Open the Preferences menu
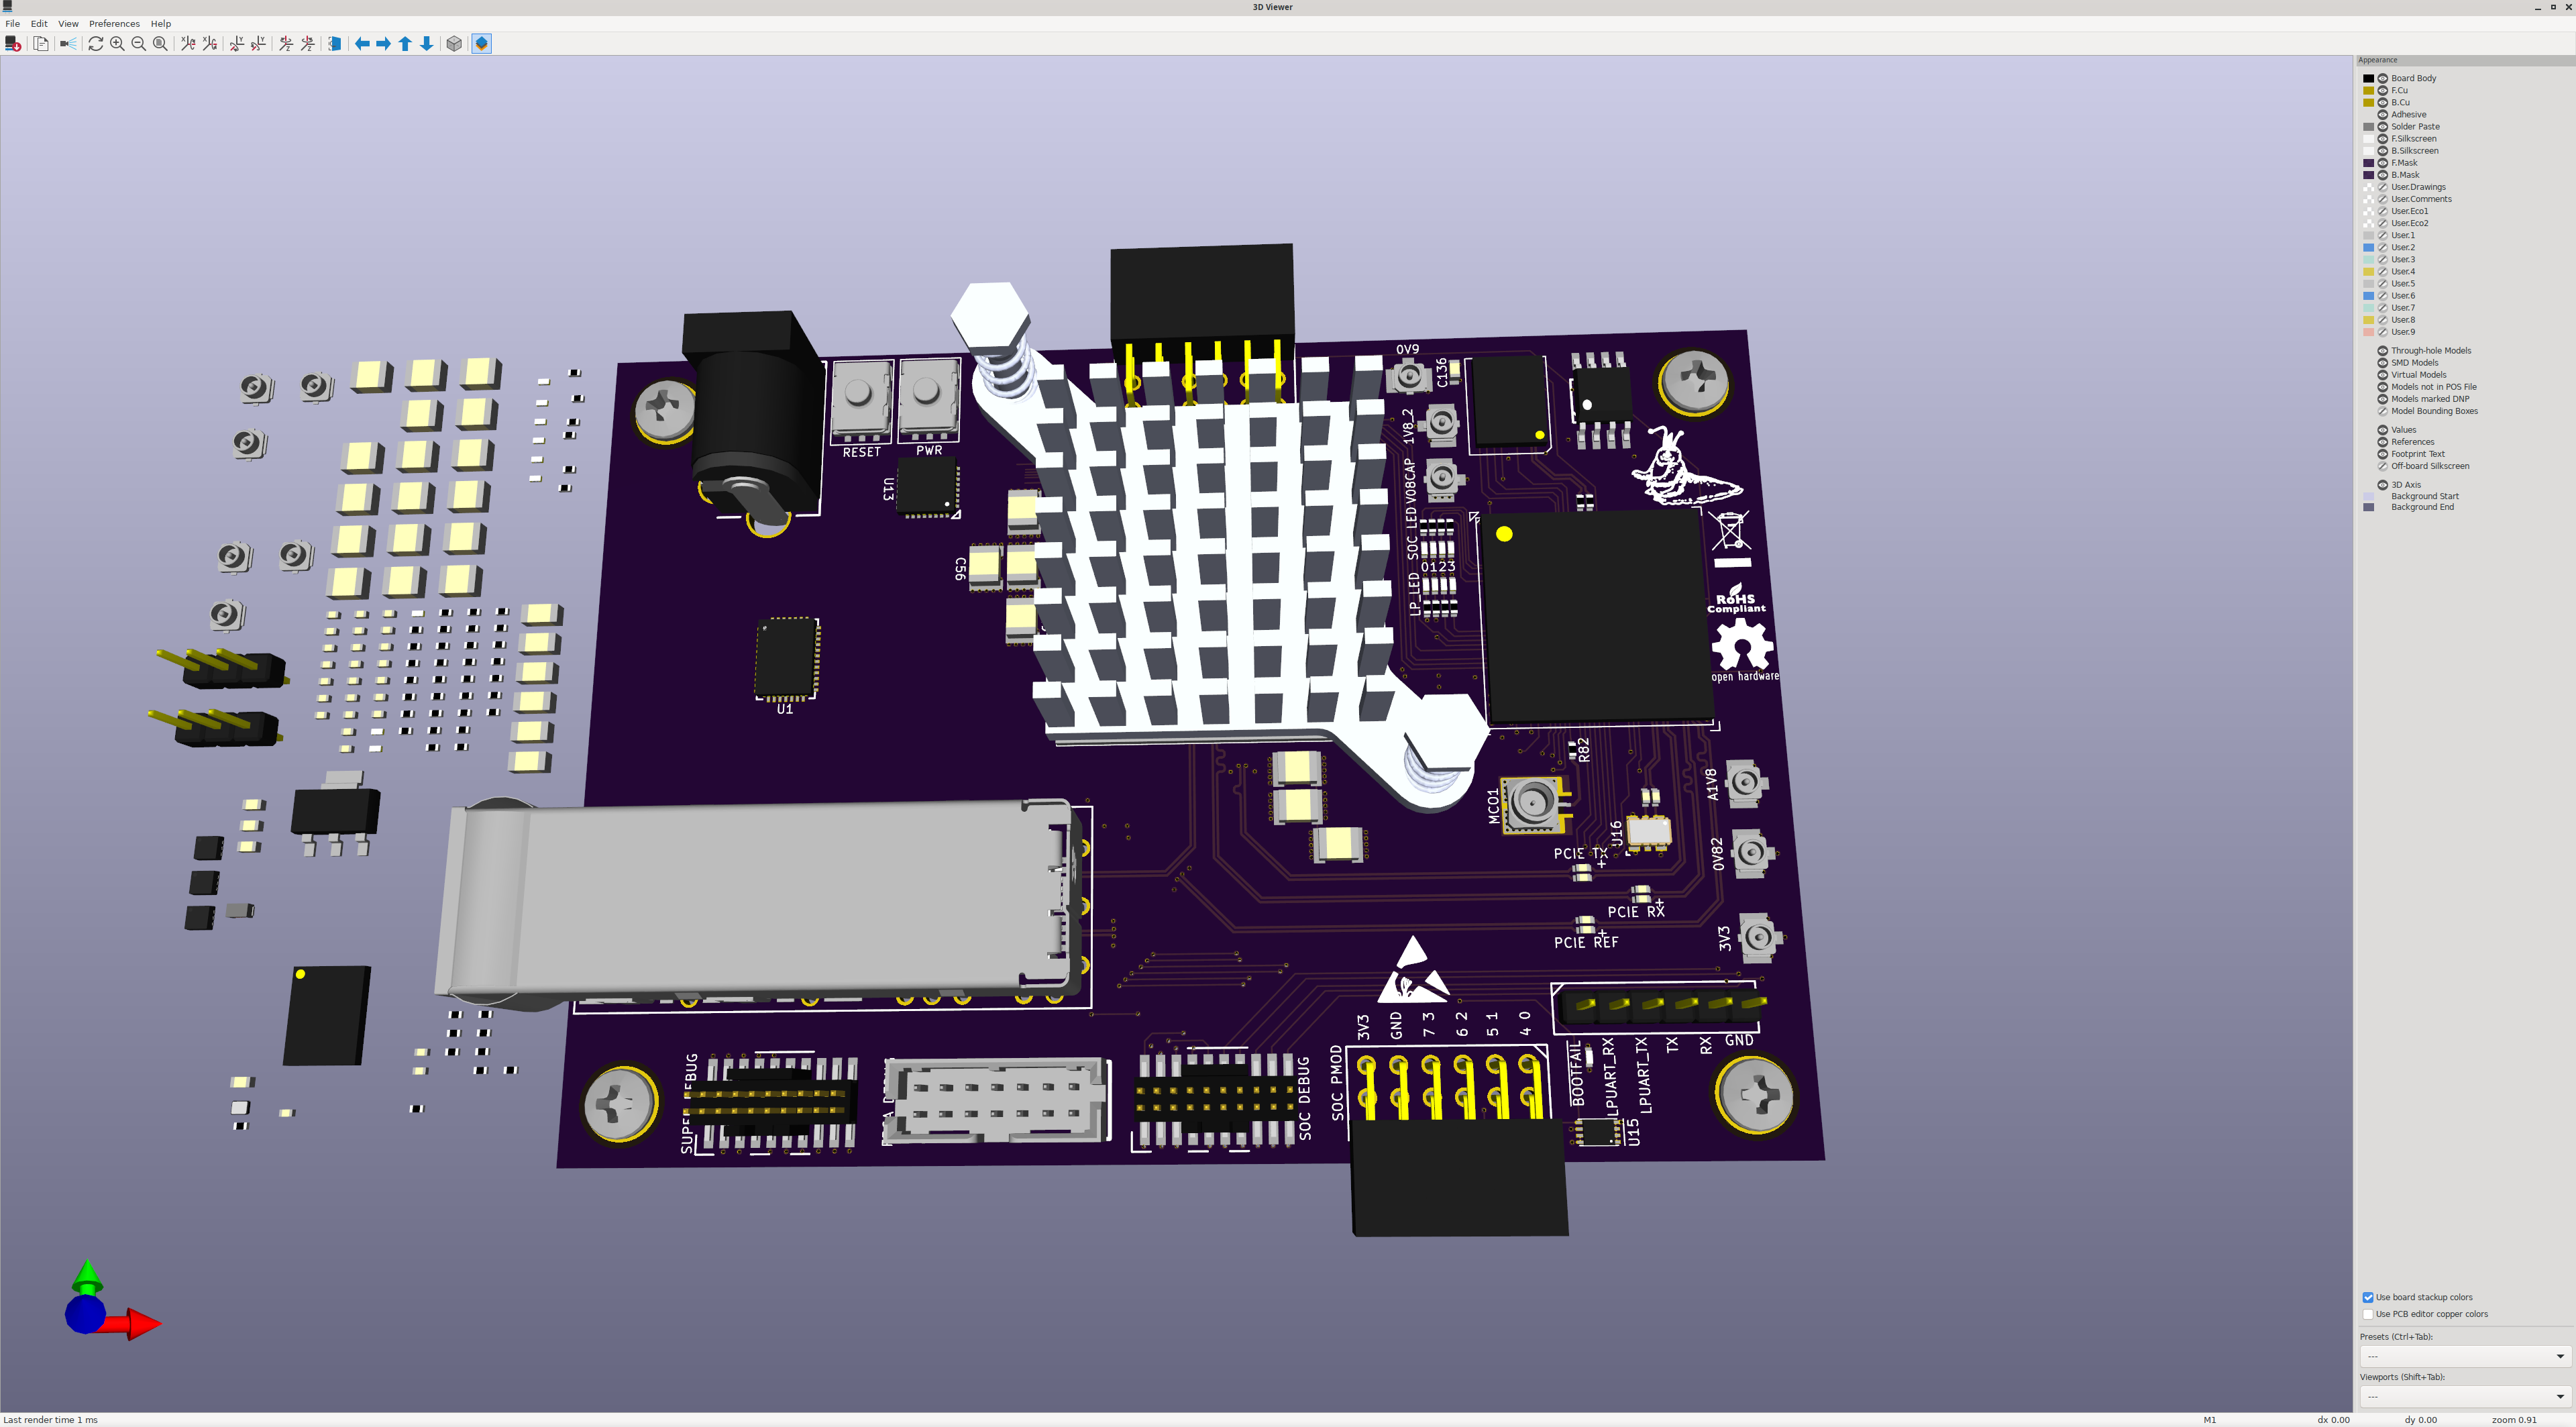 click(114, 23)
